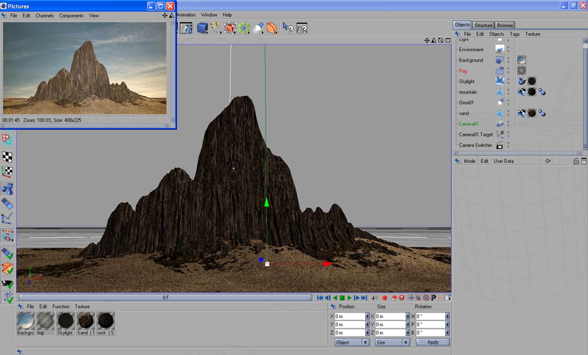Click the Size Y field stepper arrows
The height and width of the screenshot is (355, 588).
click(x=408, y=324)
